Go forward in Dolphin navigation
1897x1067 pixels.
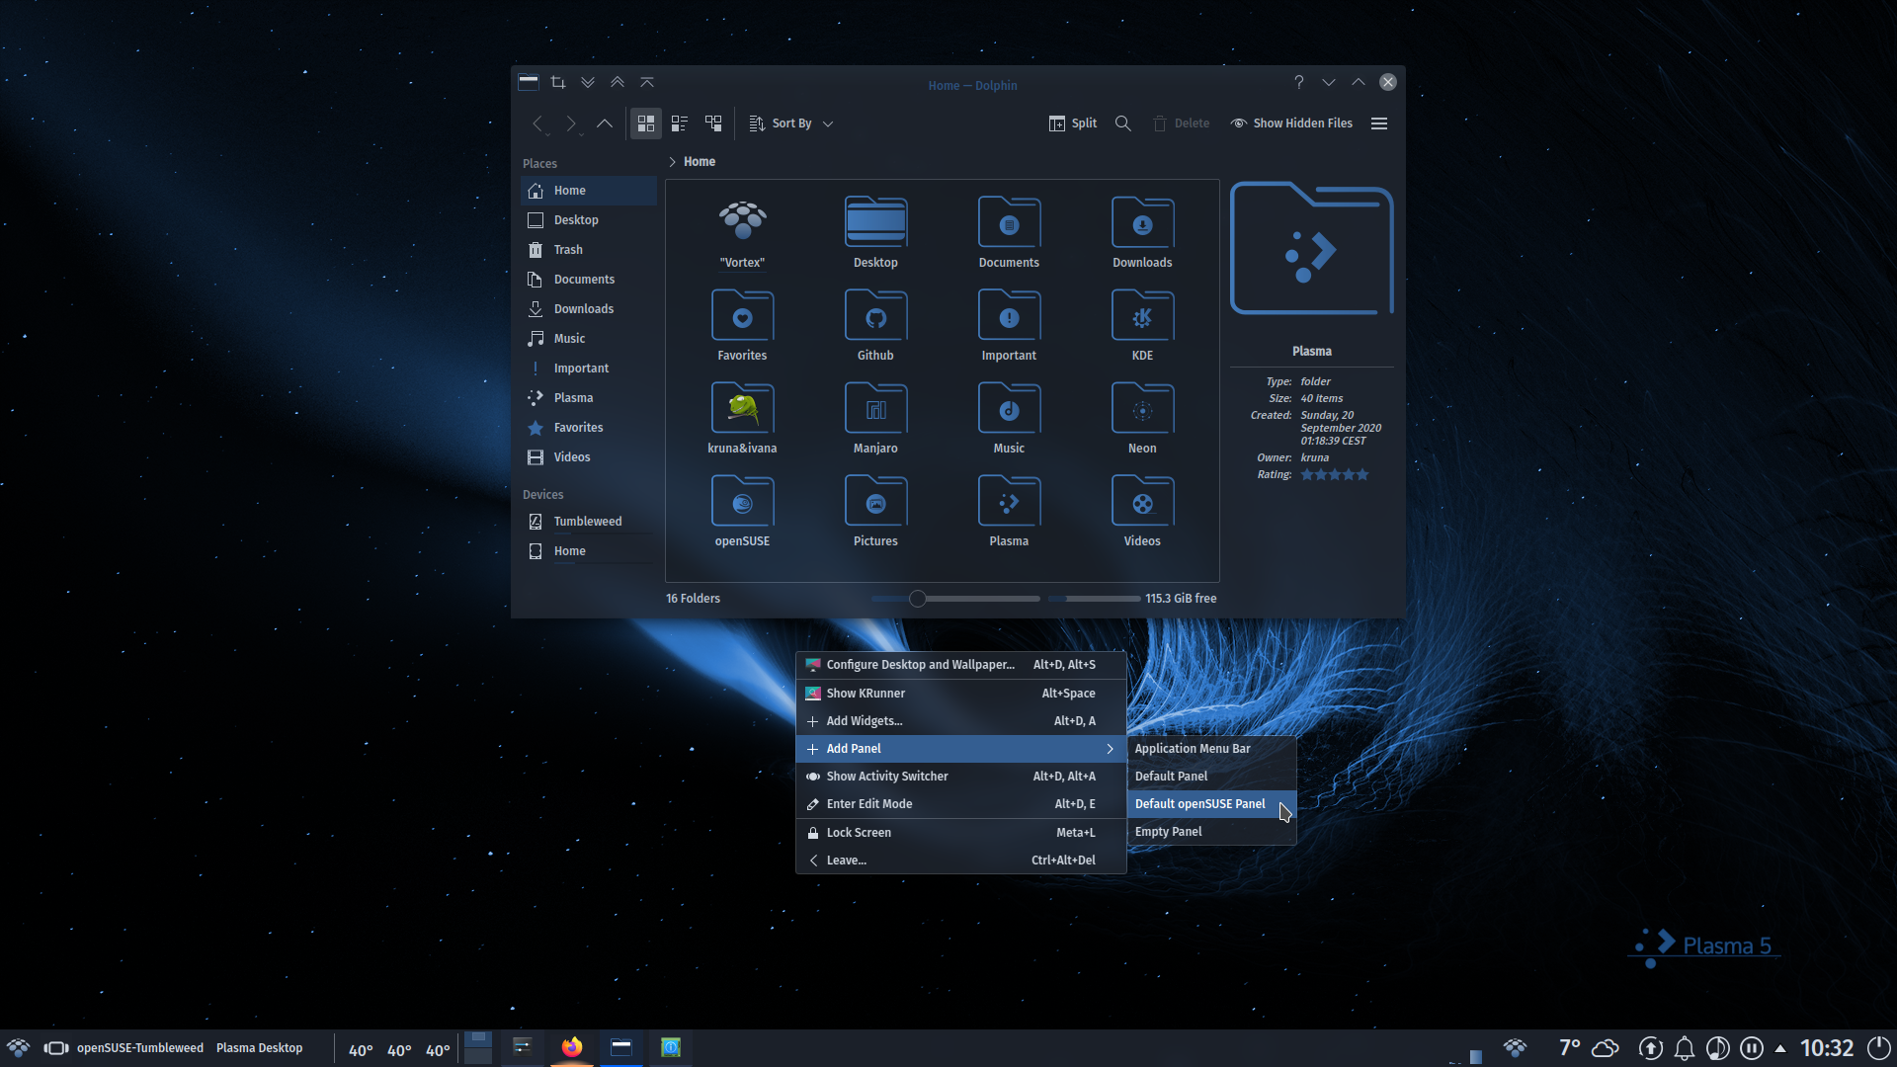[x=570, y=123]
